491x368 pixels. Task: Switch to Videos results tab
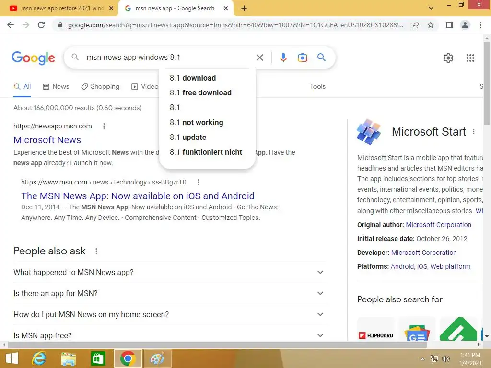pos(145,87)
